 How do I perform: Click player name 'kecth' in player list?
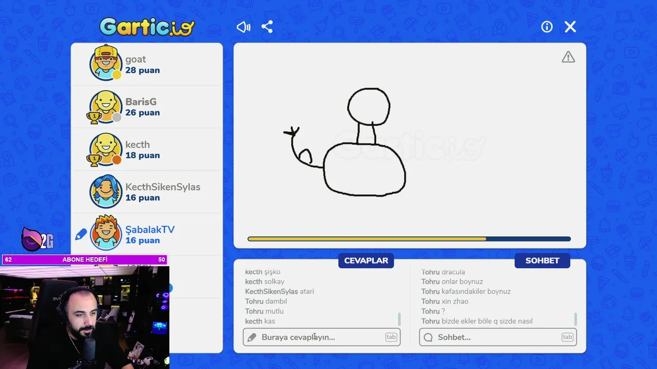coord(138,145)
